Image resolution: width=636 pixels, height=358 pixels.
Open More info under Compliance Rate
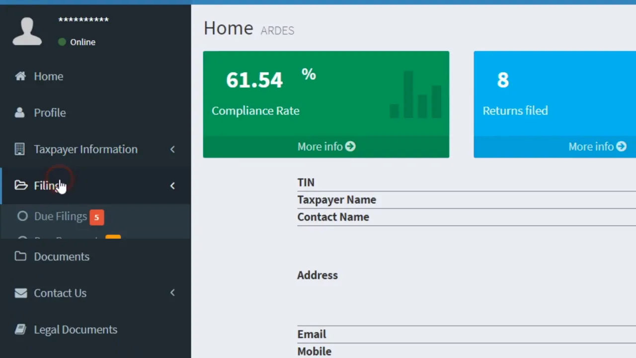click(x=326, y=147)
